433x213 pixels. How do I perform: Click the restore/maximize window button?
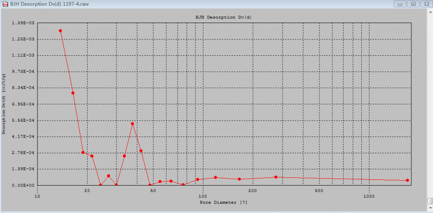(x=413, y=4)
